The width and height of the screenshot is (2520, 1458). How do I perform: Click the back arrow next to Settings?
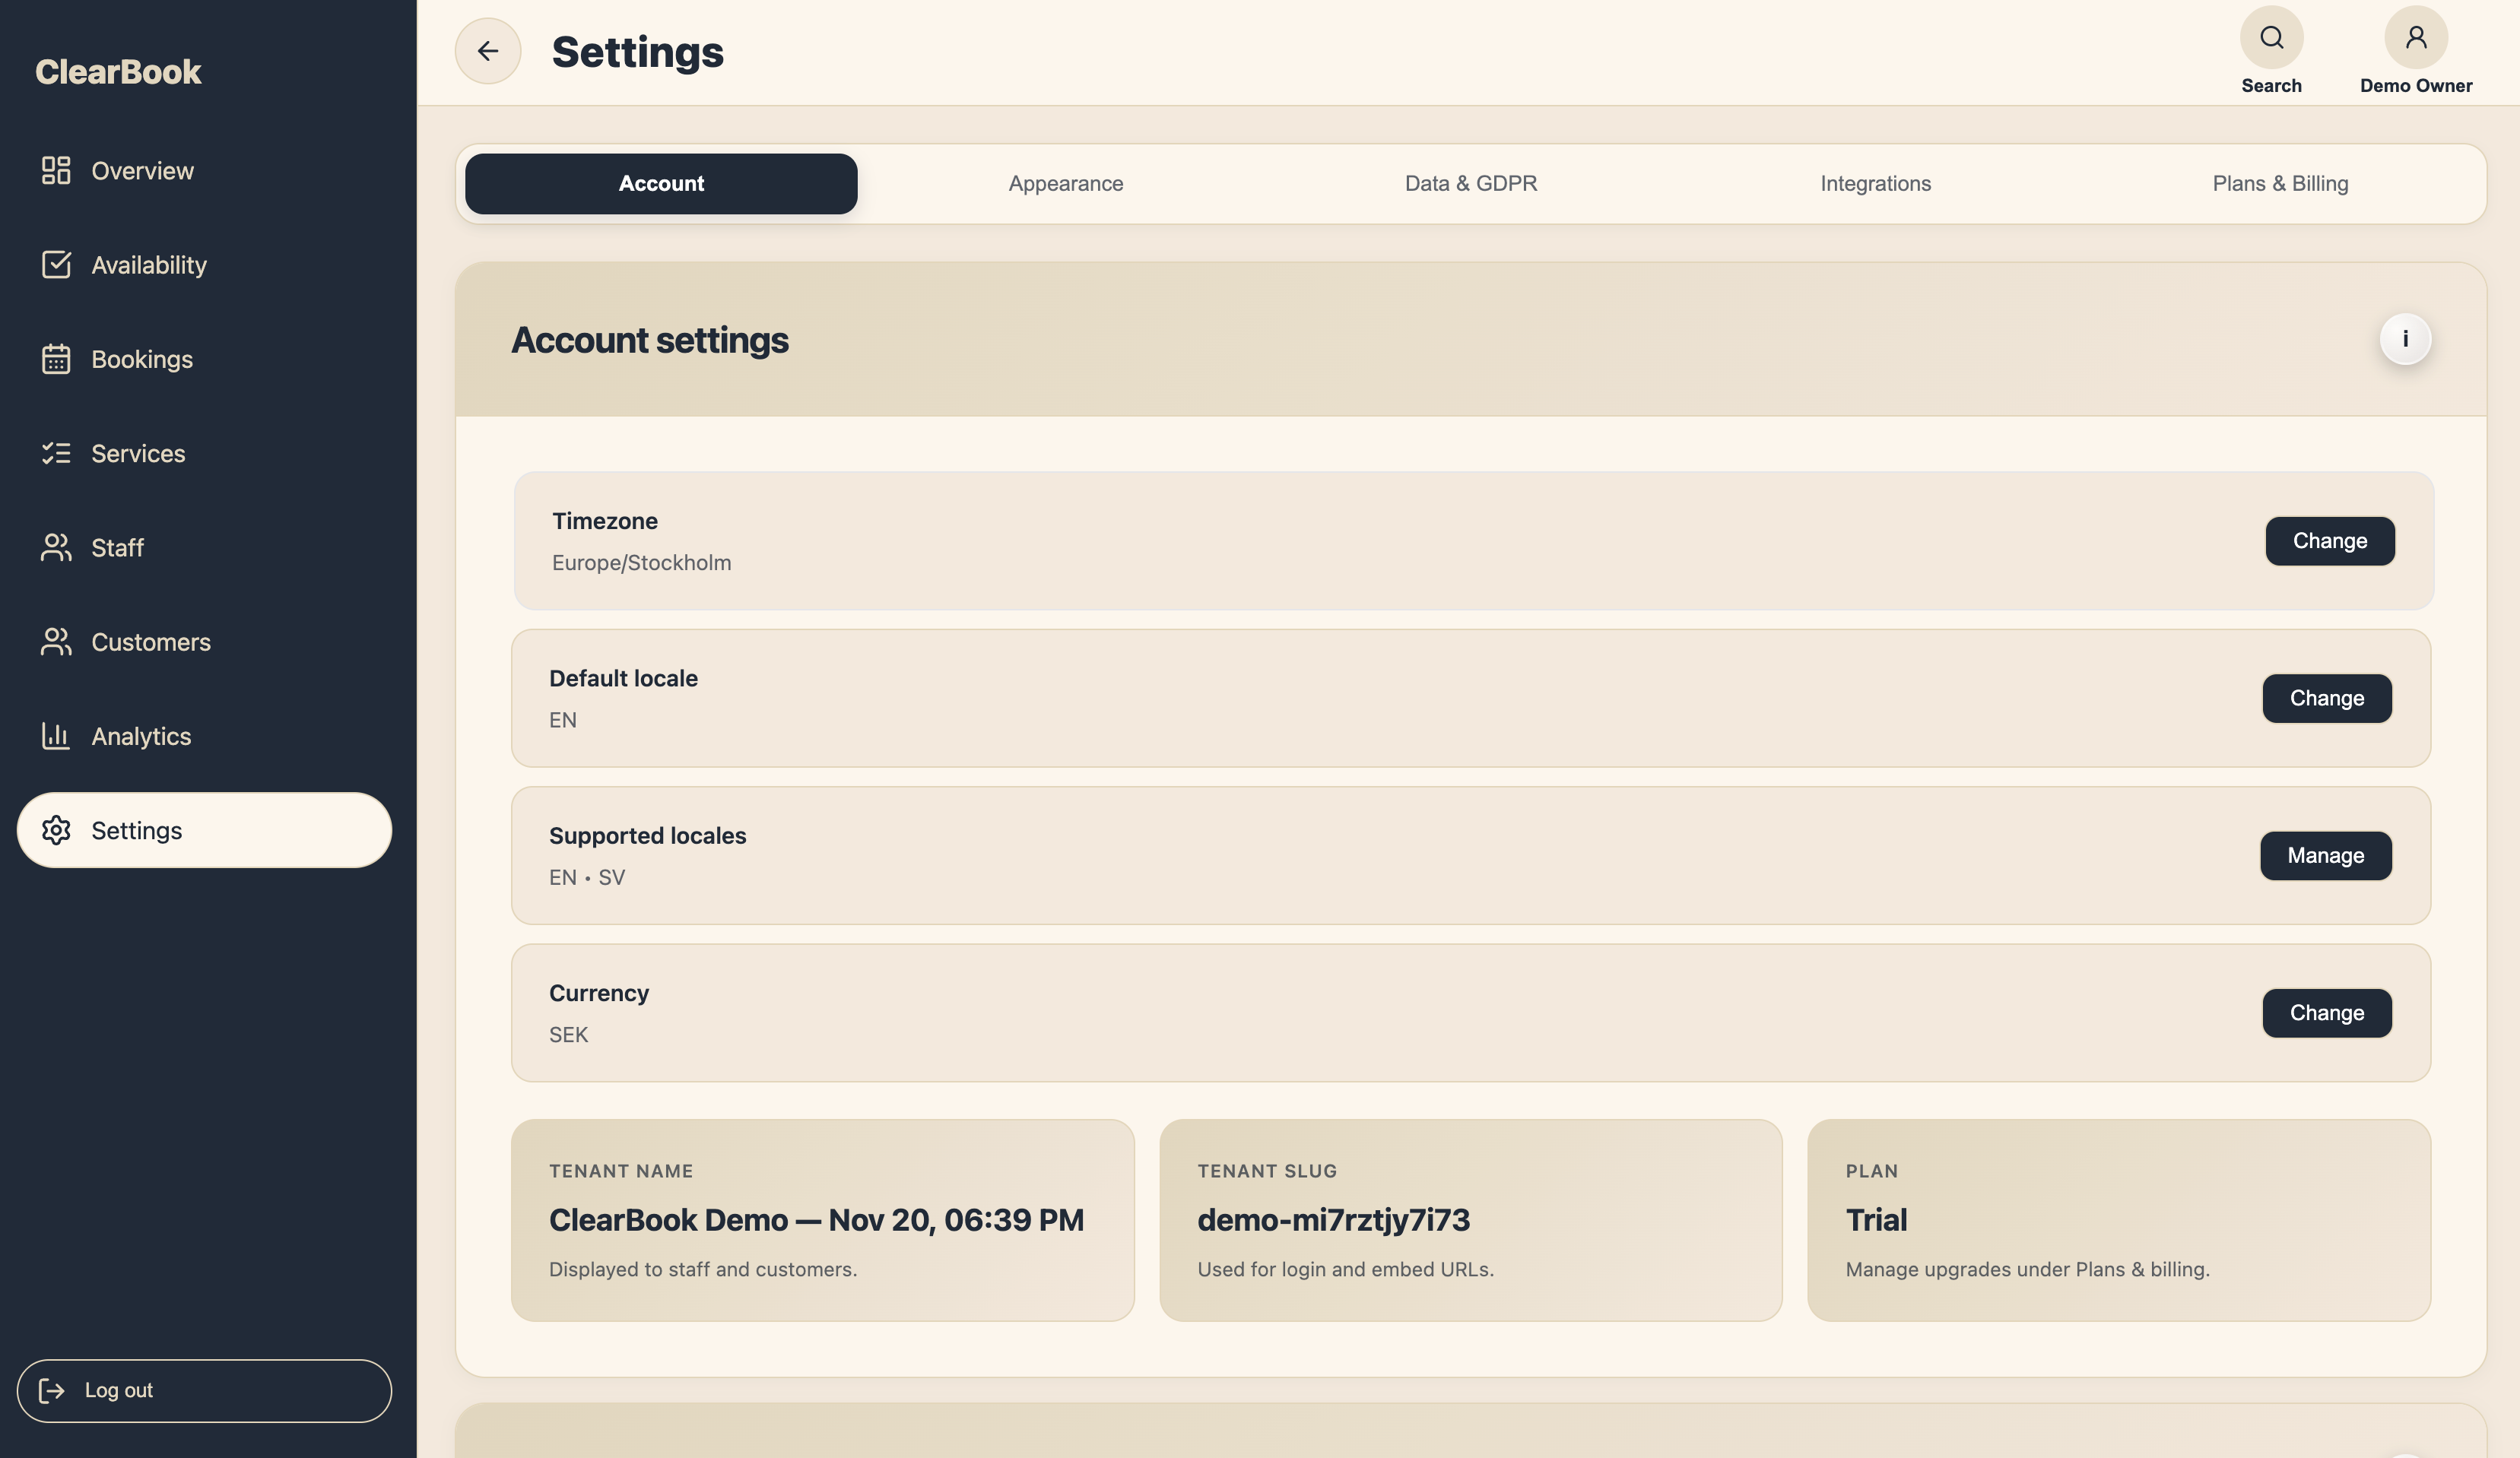[x=488, y=50]
